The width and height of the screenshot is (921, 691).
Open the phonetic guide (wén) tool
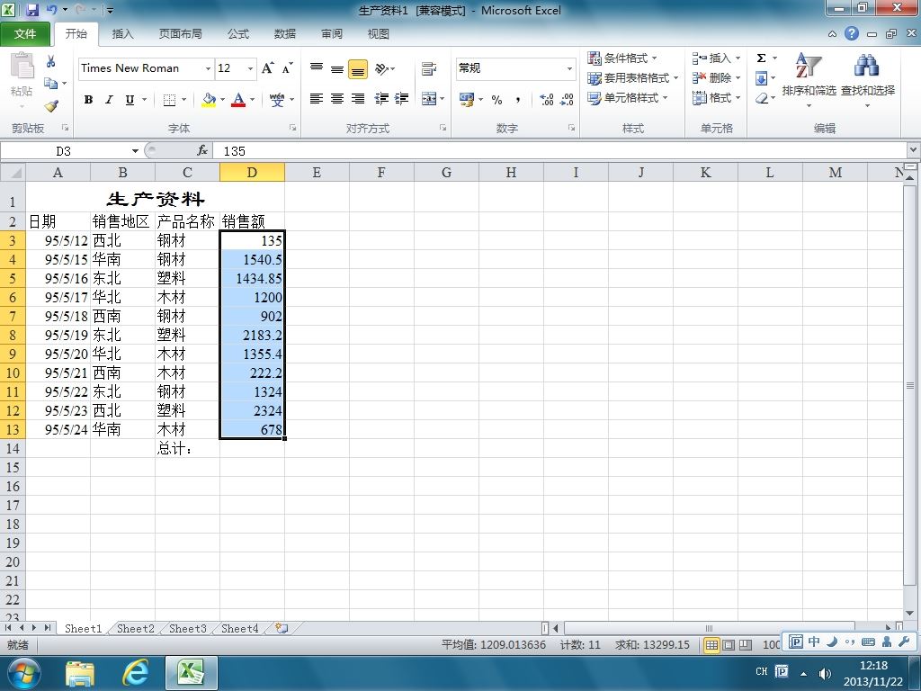277,100
